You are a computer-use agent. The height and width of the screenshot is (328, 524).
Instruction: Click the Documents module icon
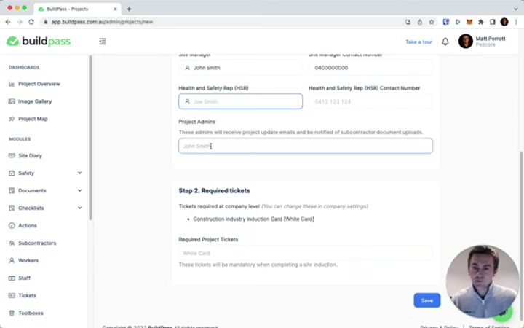tap(12, 190)
